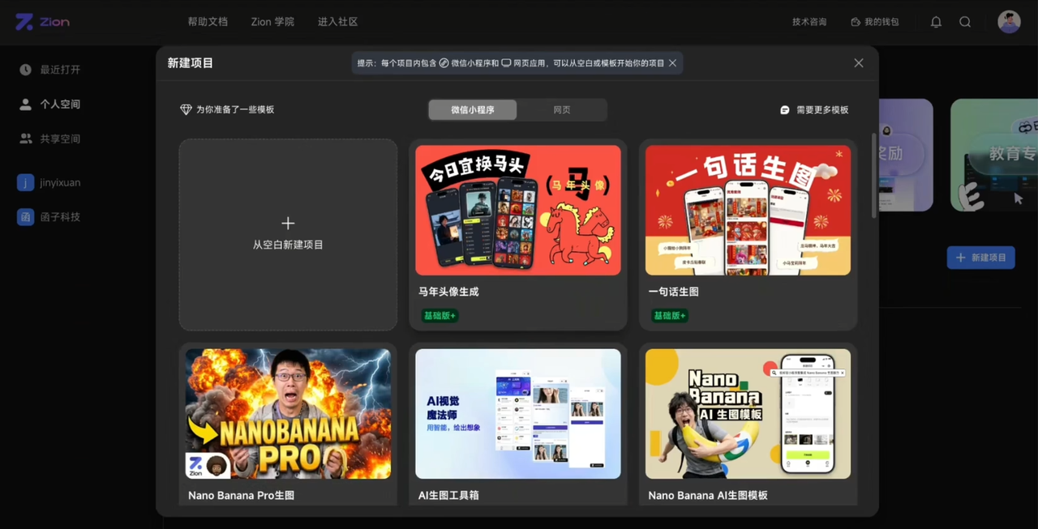Click the 马年头像生成 title text
1038x529 pixels.
(448, 292)
